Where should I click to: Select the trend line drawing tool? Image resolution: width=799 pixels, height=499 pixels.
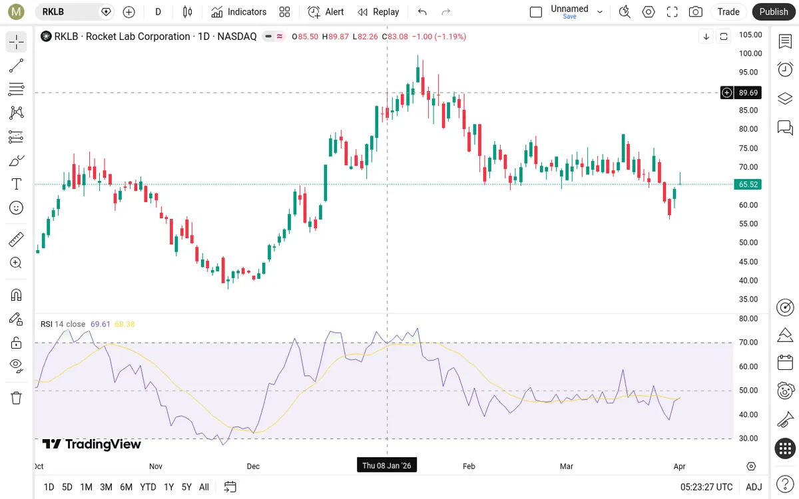[x=17, y=65]
